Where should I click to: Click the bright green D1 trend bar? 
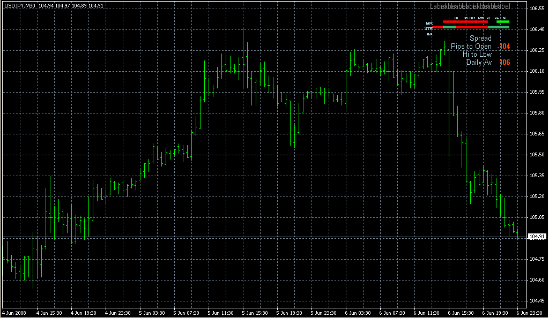click(x=503, y=21)
